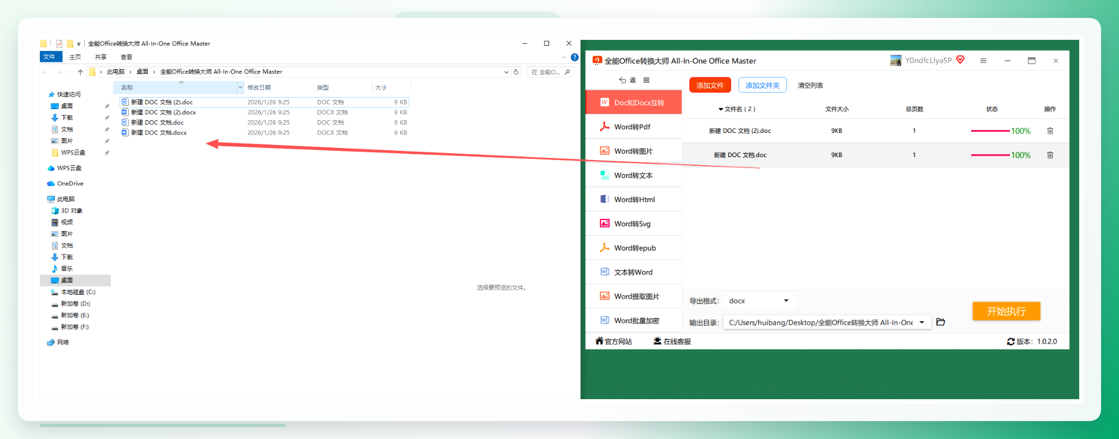Collapse the 文件名 ( 2 ) list arrow
The image size is (1119, 439).
coord(721,109)
